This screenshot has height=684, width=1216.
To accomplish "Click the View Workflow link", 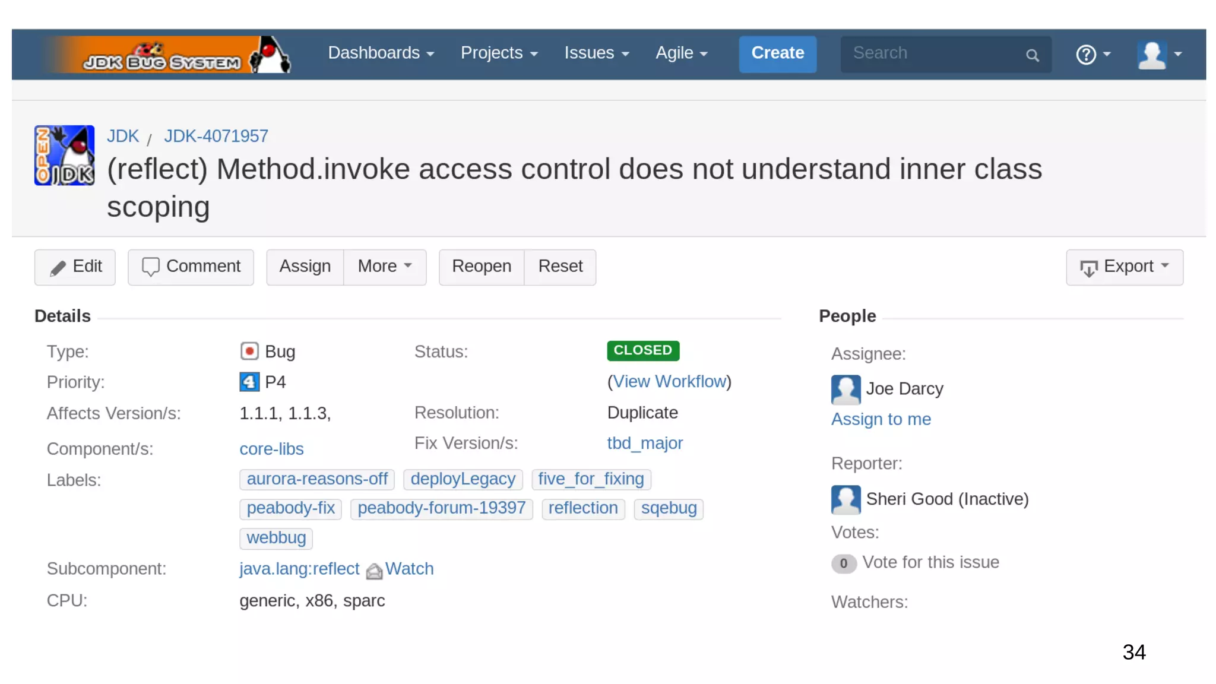I will [669, 382].
